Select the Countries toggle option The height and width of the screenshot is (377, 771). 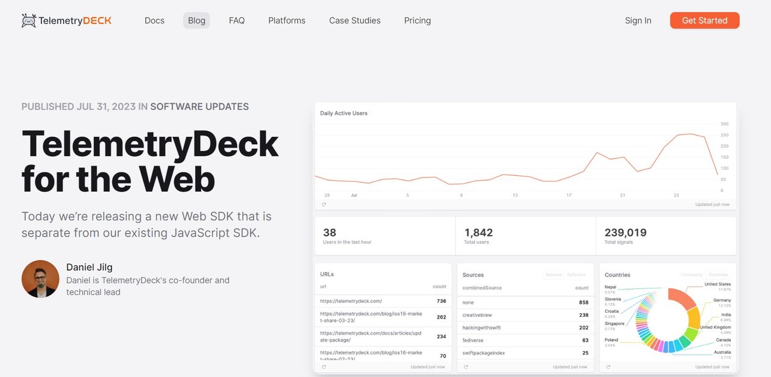(718, 275)
